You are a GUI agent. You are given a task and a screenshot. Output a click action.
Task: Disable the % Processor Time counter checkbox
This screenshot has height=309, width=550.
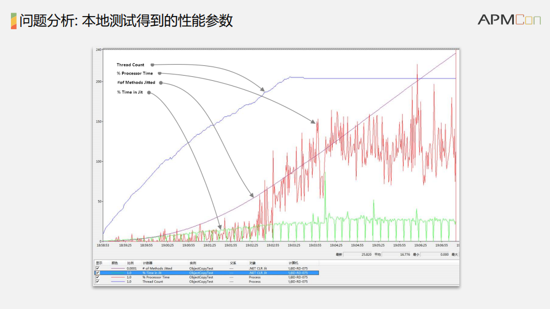(x=97, y=277)
